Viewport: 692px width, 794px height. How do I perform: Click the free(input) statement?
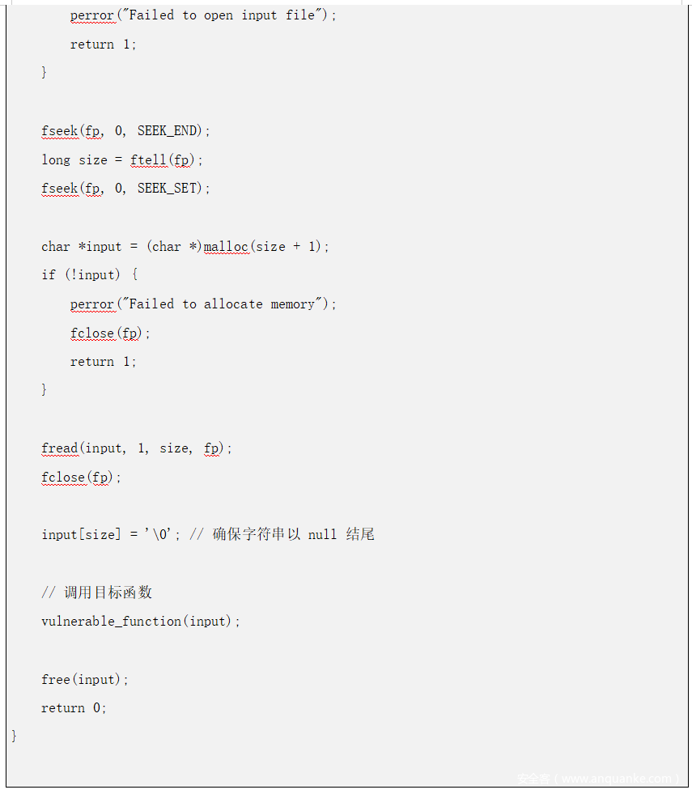[85, 680]
